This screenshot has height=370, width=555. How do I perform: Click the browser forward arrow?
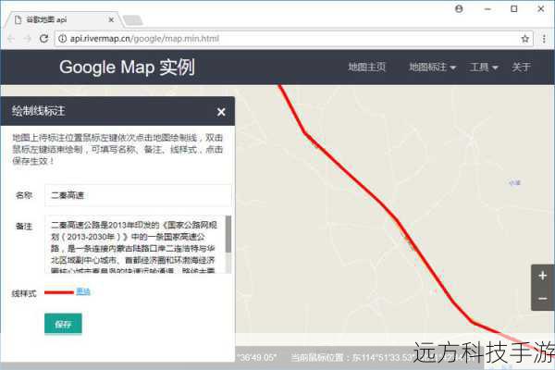click(27, 39)
